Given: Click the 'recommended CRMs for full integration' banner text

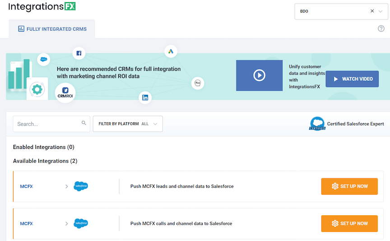Looking at the screenshot, I should [x=119, y=72].
